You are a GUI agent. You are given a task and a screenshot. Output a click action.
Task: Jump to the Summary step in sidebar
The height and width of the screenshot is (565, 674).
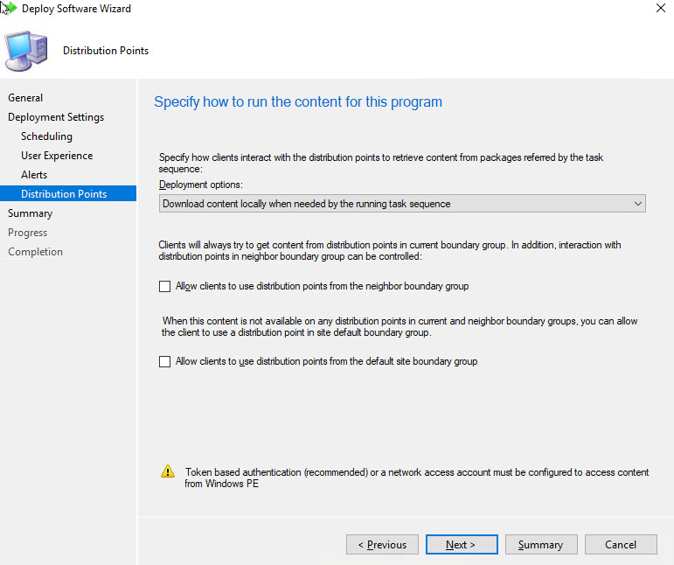(31, 213)
